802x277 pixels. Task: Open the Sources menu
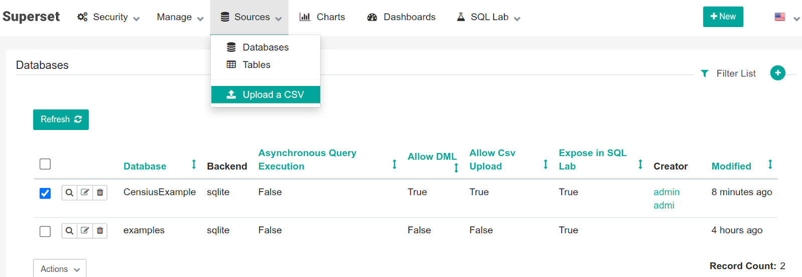click(x=251, y=17)
